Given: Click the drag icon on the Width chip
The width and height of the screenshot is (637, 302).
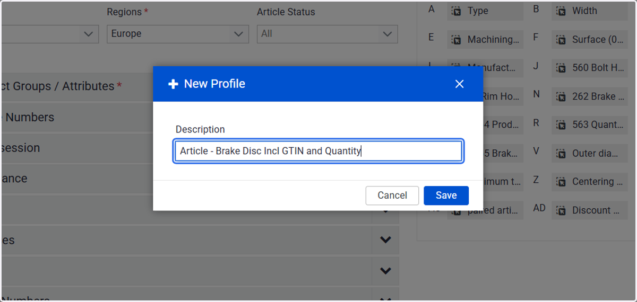Looking at the screenshot, I should coord(561,11).
